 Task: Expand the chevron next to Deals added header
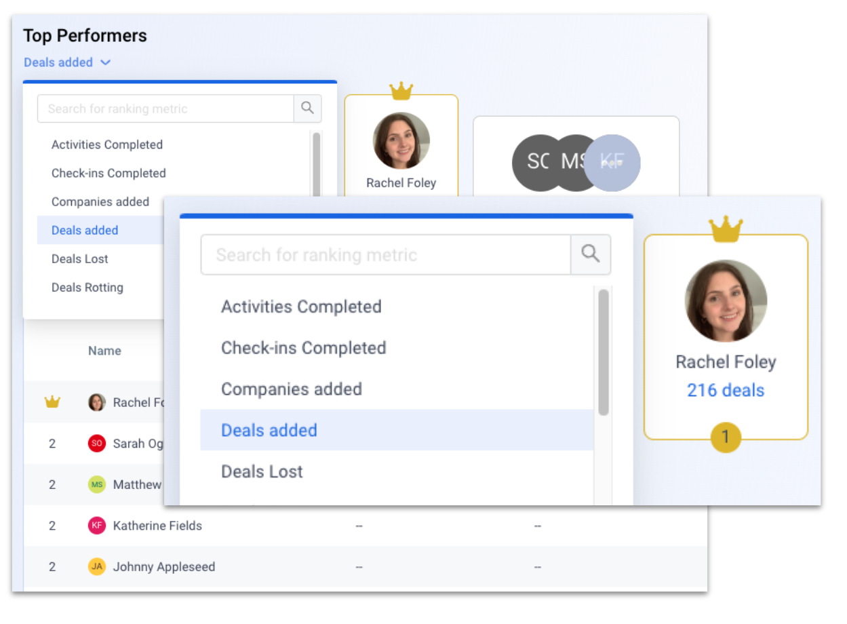tap(105, 62)
